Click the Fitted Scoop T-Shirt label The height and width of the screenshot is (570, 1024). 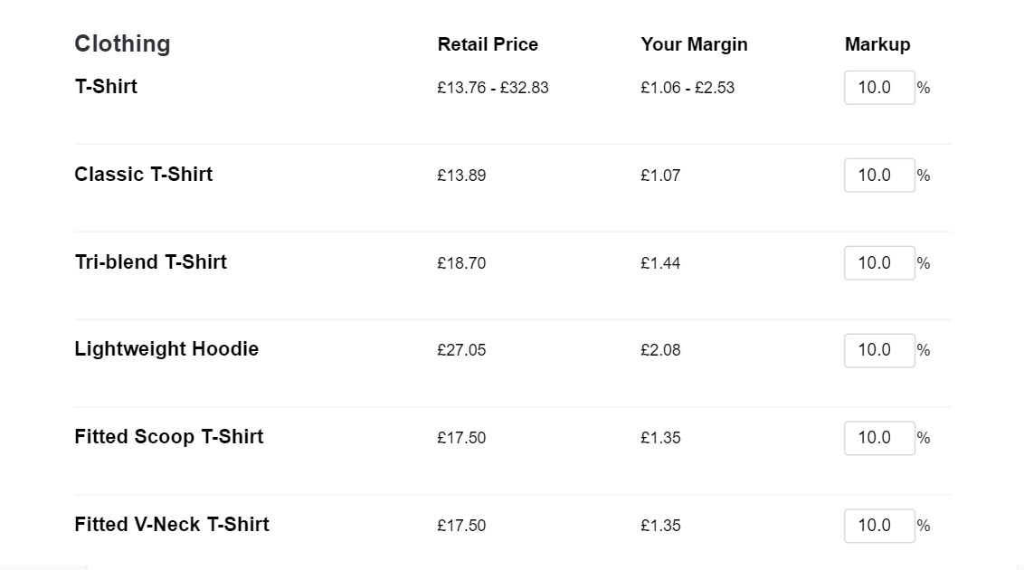pos(169,436)
